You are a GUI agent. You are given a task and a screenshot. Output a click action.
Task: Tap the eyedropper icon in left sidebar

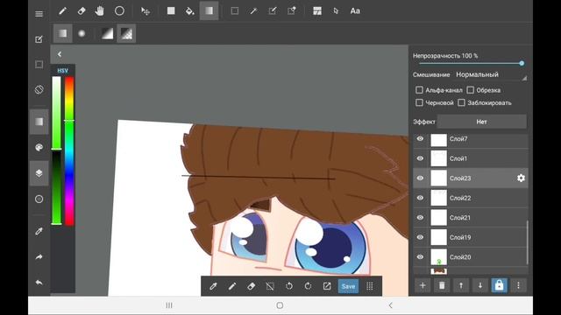click(x=39, y=231)
